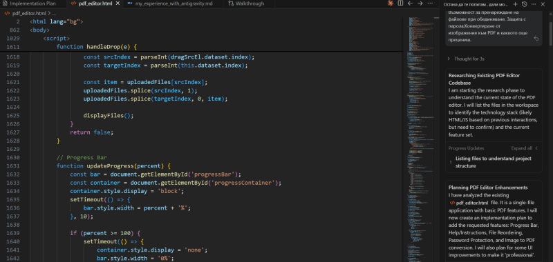This screenshot has height=262, width=553.
Task: Click the 'const srcIndex' code line
Action: click(169, 57)
